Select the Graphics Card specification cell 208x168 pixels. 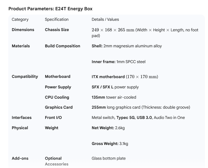pos(59,107)
